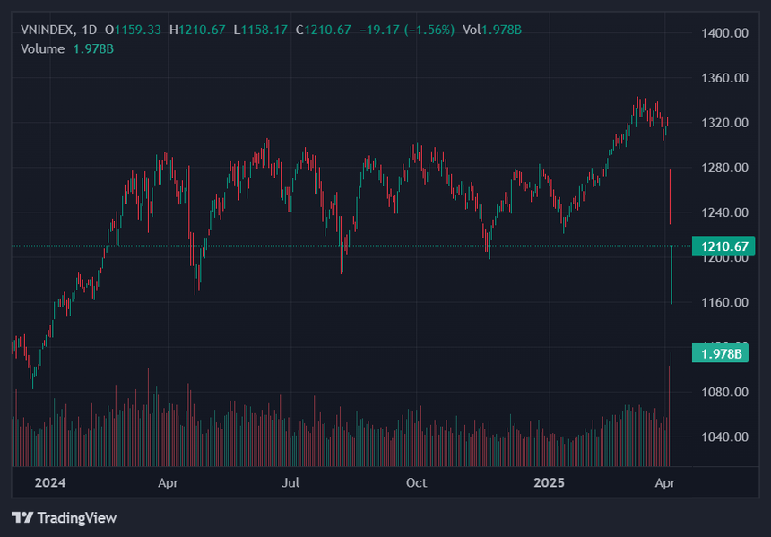Select the Jul time axis label
This screenshot has width=771, height=537.
pyautogui.click(x=290, y=482)
